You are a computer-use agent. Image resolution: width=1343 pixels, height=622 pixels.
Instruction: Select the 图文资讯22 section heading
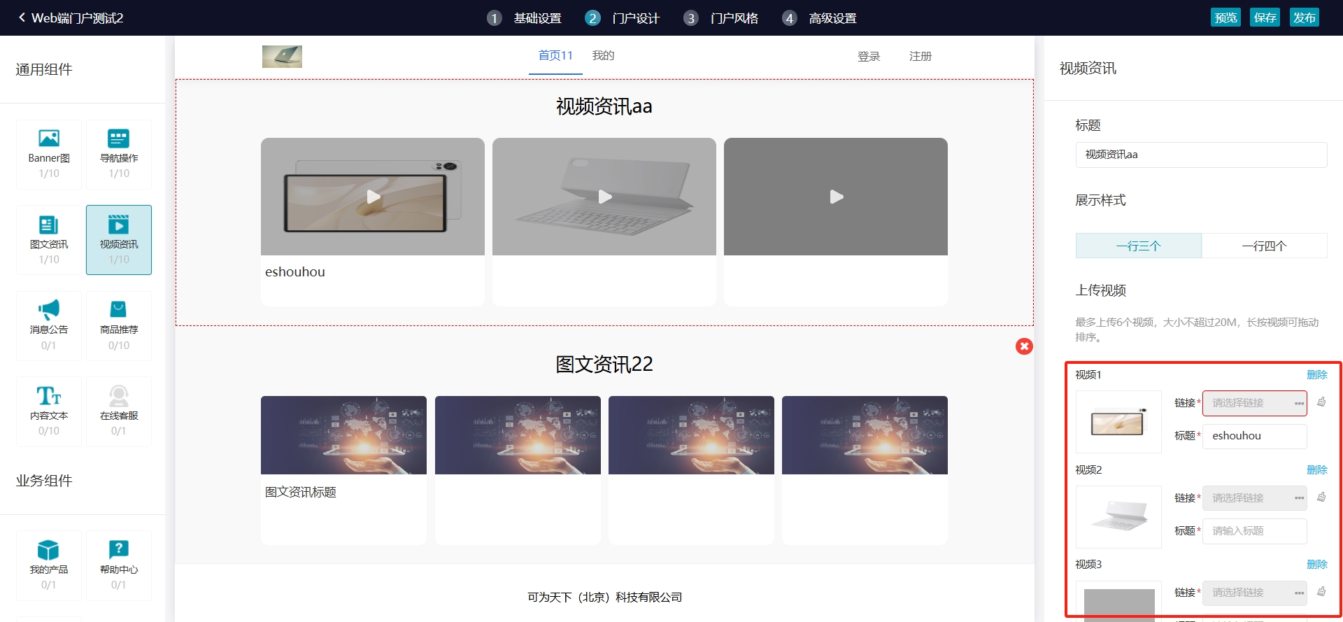(x=604, y=364)
